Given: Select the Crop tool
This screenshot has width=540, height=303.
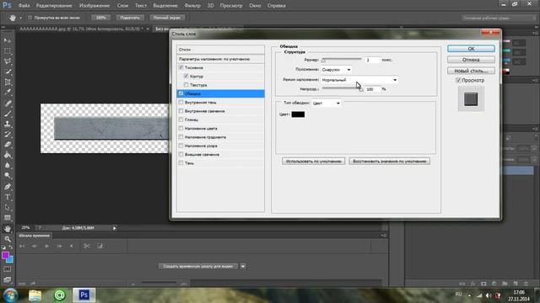Looking at the screenshot, I should [8, 82].
